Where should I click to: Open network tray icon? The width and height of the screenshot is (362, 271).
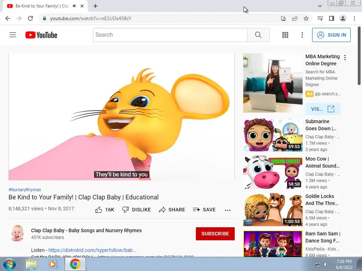click(318, 264)
